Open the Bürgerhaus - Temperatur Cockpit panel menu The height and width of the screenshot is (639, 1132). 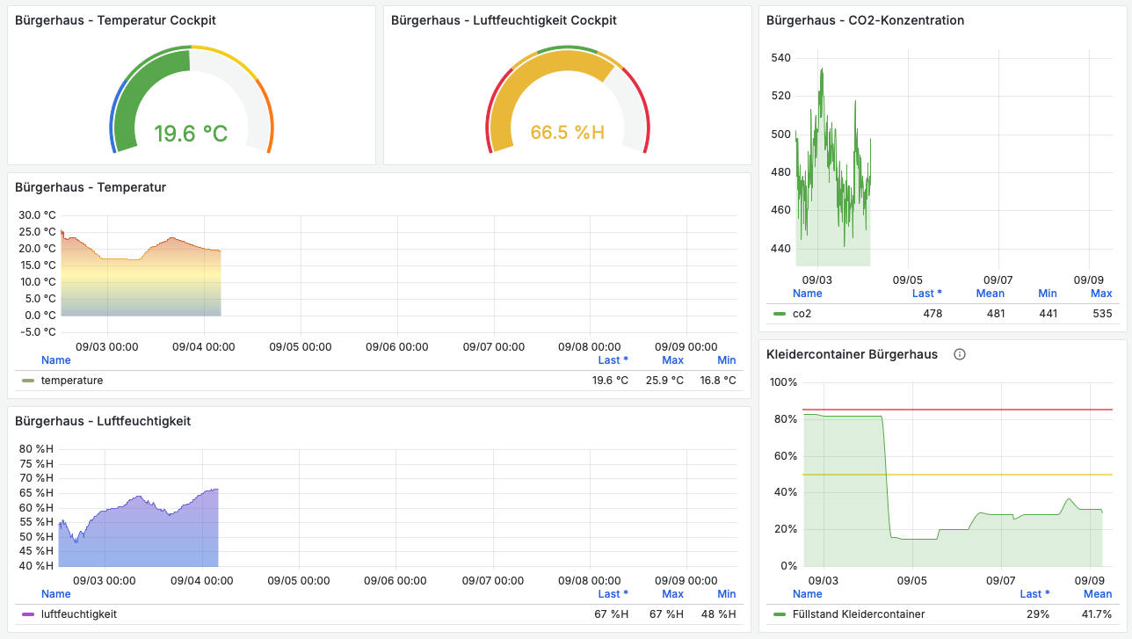[x=115, y=19]
